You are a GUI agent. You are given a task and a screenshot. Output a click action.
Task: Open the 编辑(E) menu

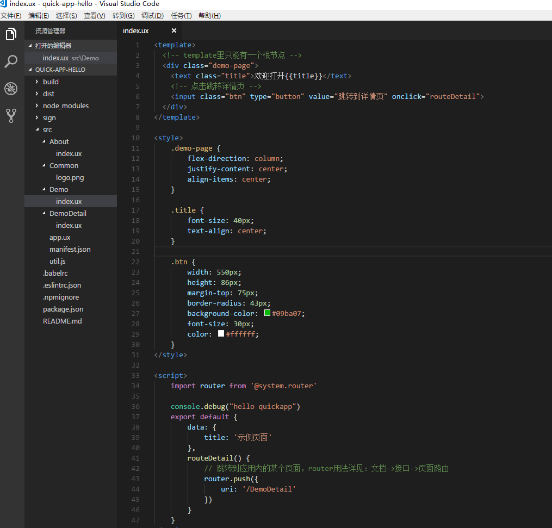(39, 15)
